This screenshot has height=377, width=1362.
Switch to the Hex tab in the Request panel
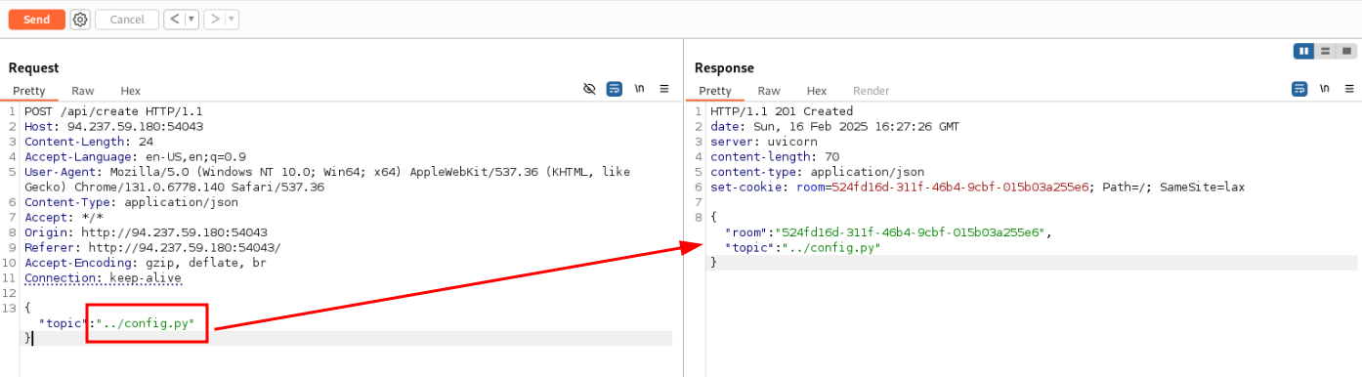pyautogui.click(x=131, y=91)
